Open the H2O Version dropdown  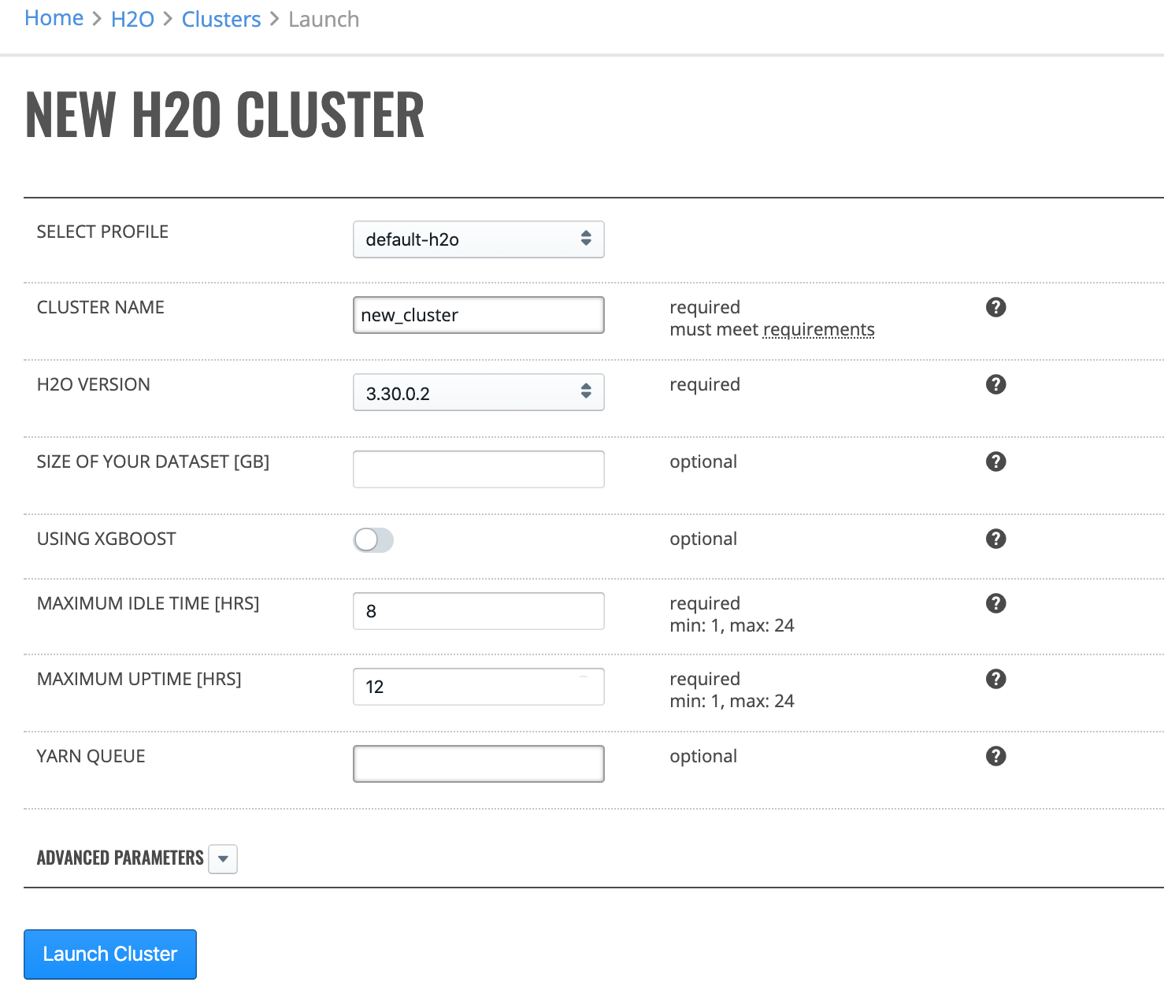(479, 392)
